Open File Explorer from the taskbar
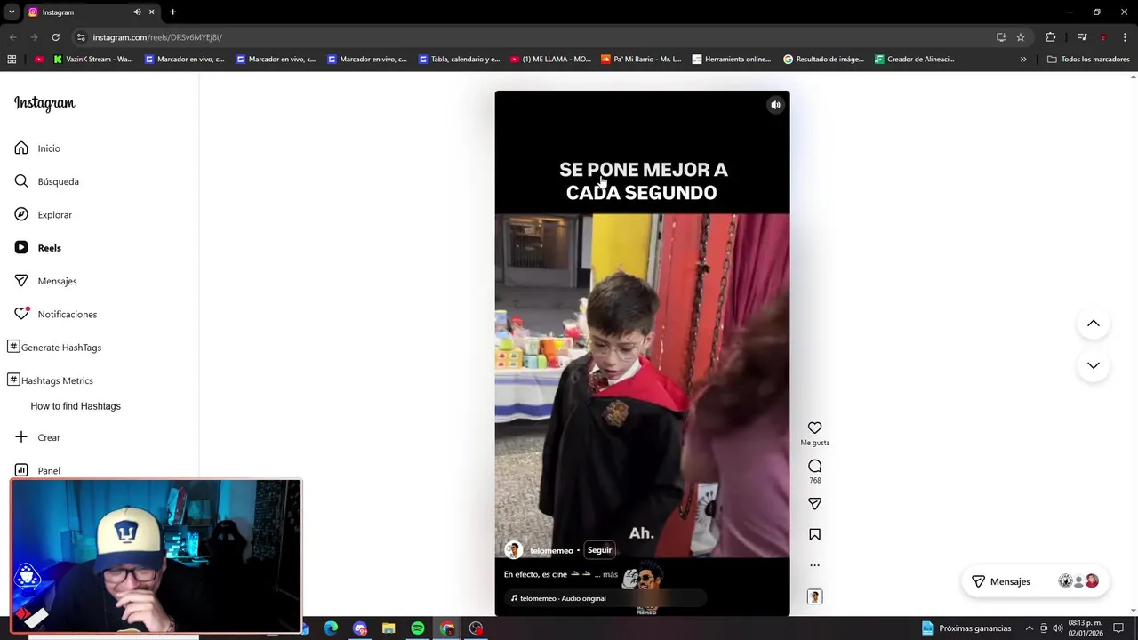The image size is (1138, 640). coord(389,628)
